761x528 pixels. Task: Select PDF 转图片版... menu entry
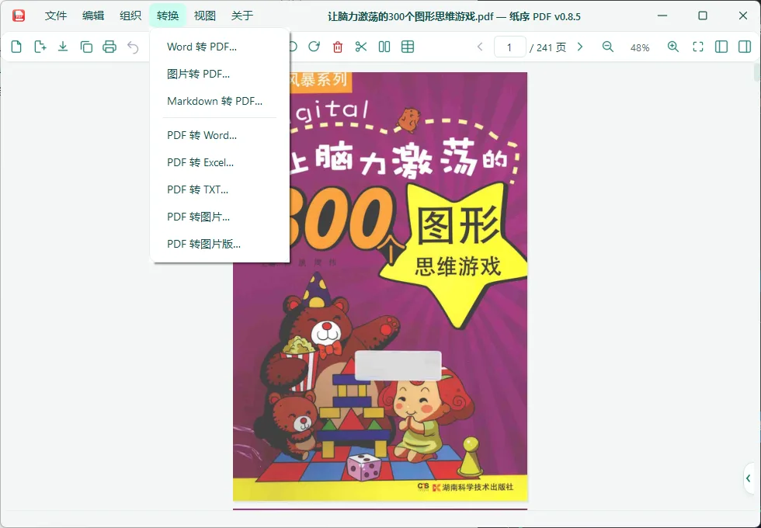click(x=220, y=244)
